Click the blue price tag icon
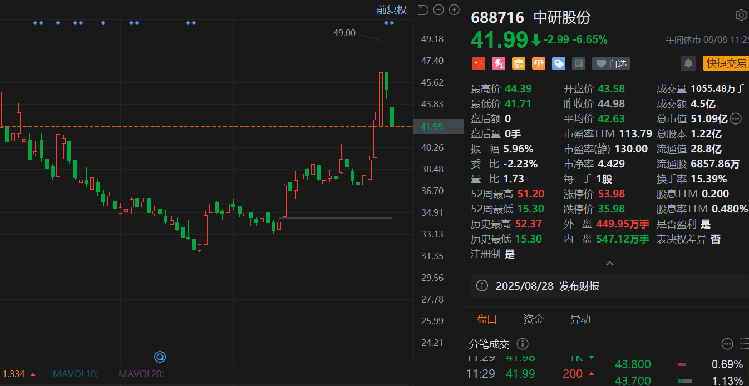 [558, 63]
